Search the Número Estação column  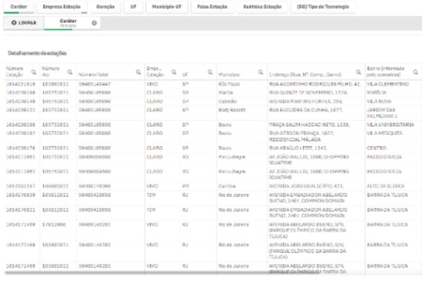click(x=34, y=72)
